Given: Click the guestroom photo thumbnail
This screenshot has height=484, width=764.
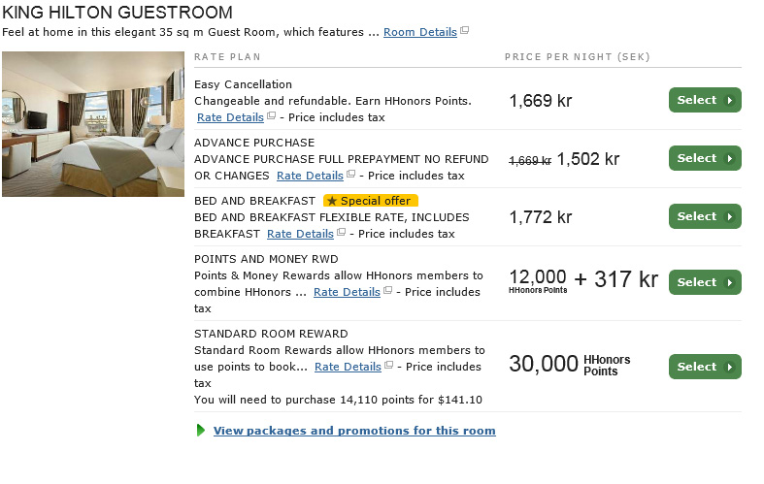Looking at the screenshot, I should [x=93, y=124].
